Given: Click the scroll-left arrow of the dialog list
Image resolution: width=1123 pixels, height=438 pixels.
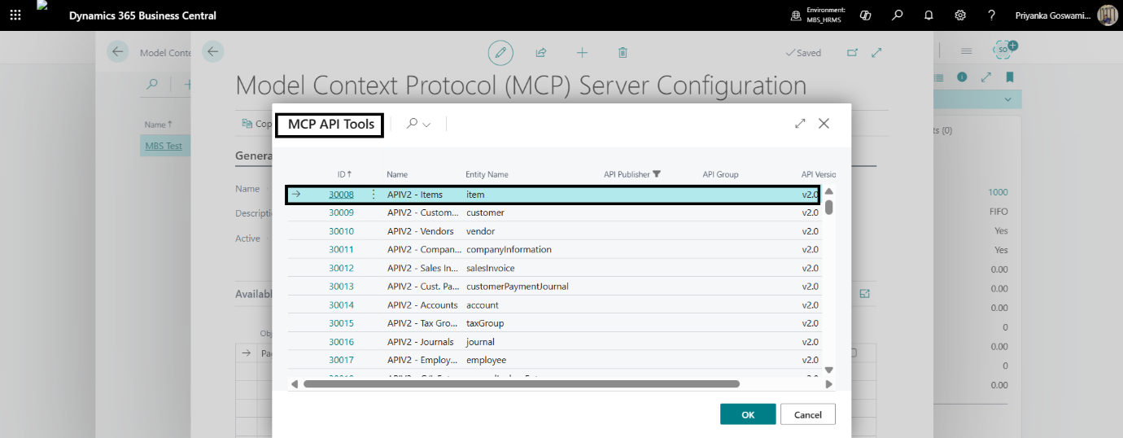Looking at the screenshot, I should pos(295,383).
